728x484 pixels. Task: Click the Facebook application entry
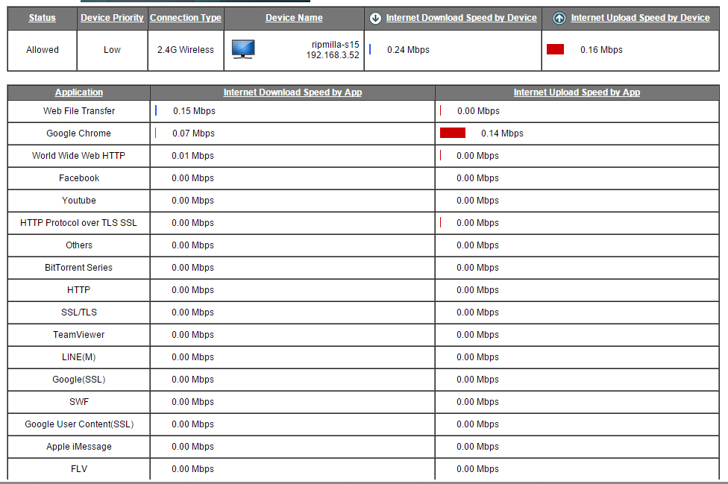79,178
